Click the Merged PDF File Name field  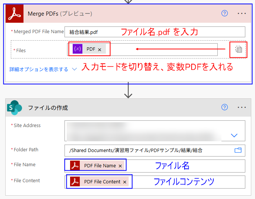[155, 32]
